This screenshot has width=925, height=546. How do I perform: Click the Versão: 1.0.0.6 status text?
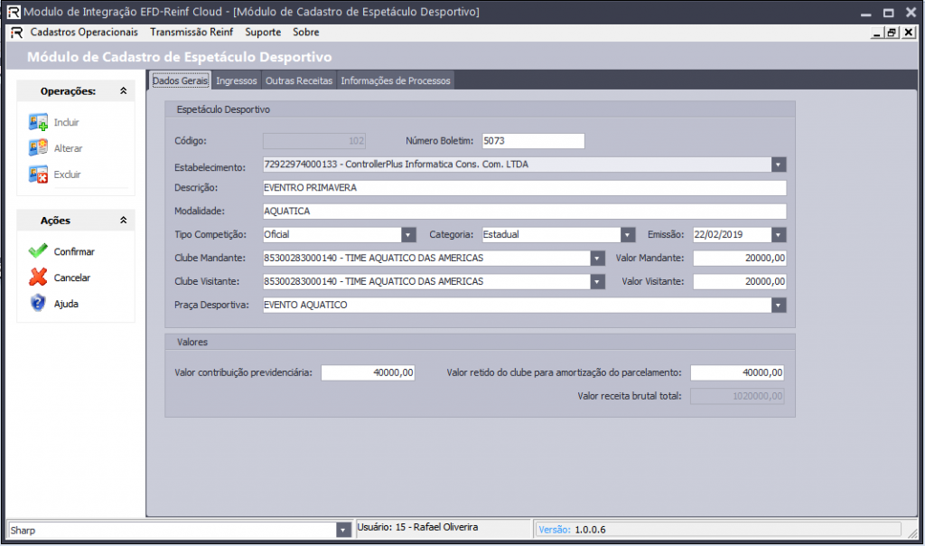pyautogui.click(x=572, y=530)
